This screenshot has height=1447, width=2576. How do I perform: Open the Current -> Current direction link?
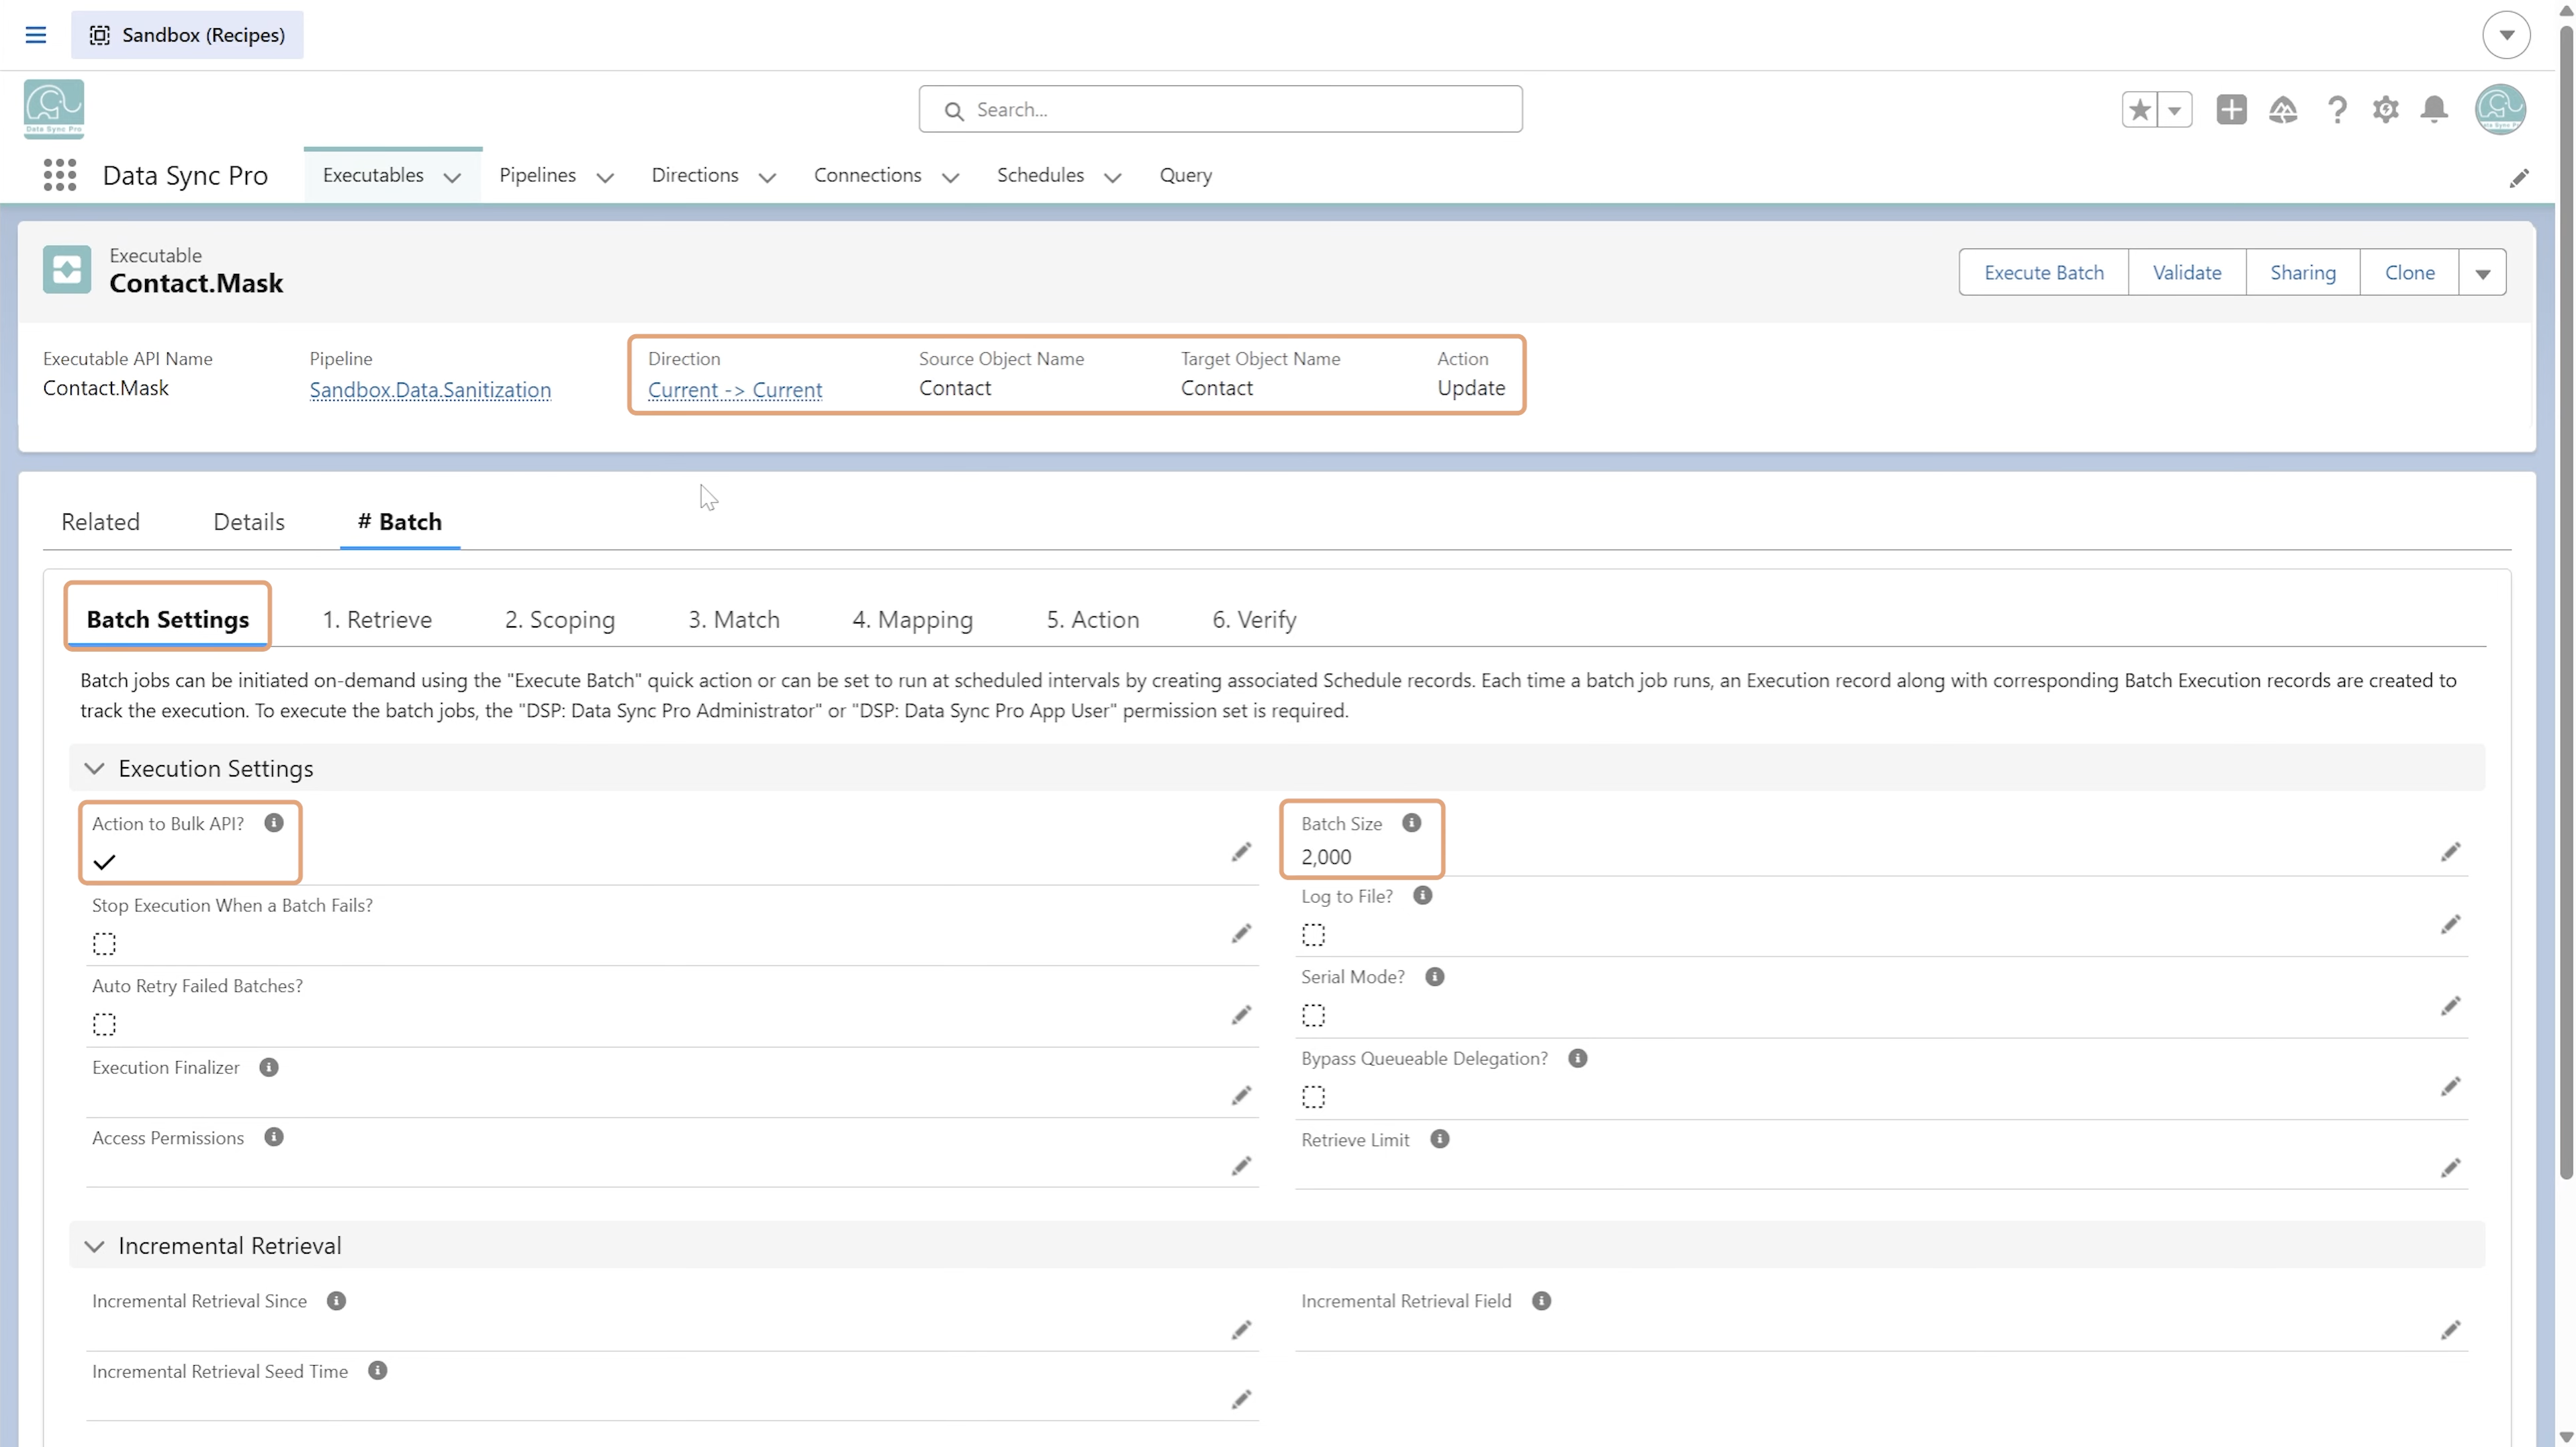point(735,390)
